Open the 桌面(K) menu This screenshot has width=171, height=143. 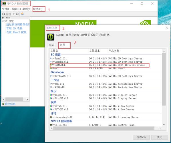click(27, 9)
